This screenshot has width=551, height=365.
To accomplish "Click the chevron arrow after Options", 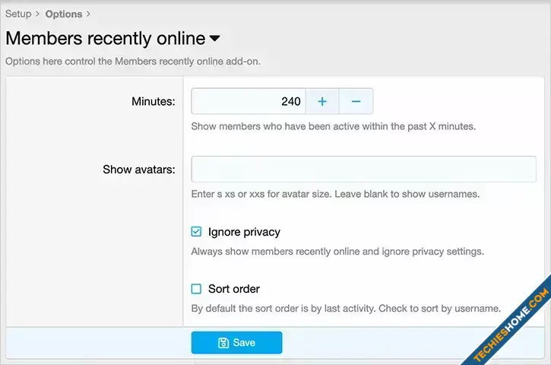I will click(x=88, y=14).
